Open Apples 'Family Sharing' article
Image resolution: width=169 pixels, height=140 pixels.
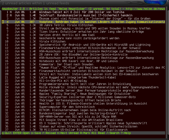pyautogui.click(x=84, y=94)
